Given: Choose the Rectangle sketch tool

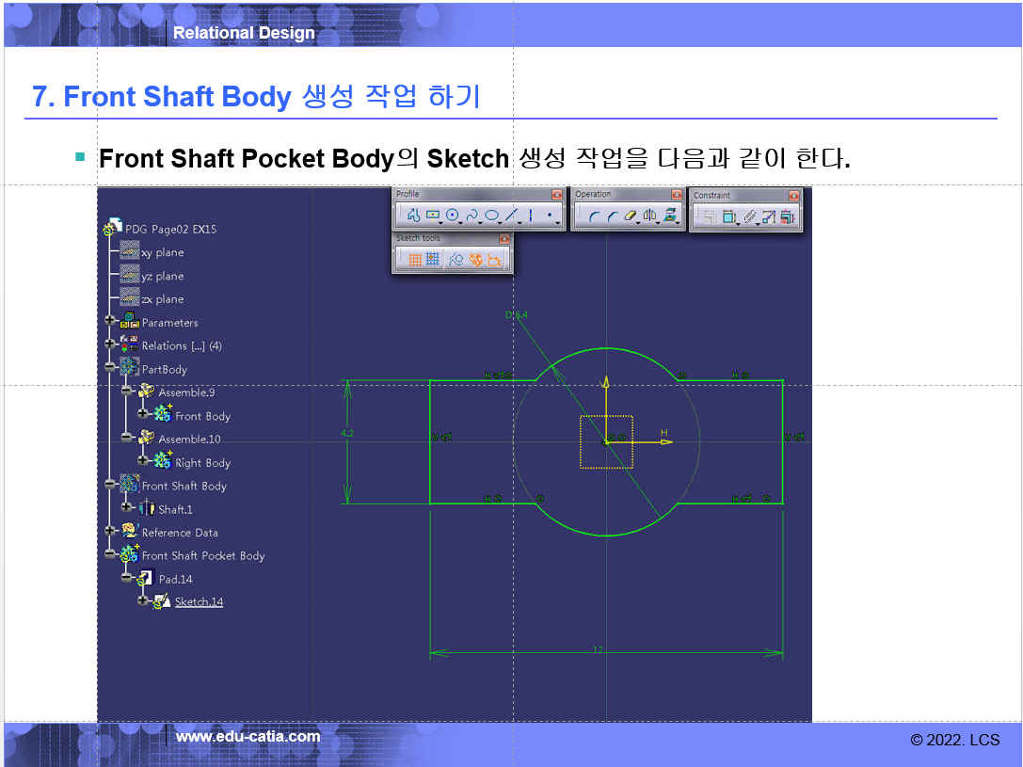Looking at the screenshot, I should pyautogui.click(x=432, y=216).
